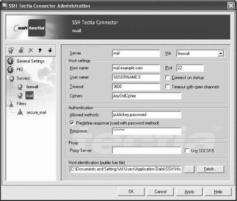237x201 pixels.
Task: Enable Timeout with open channels checkbox
Action: tap(168, 87)
